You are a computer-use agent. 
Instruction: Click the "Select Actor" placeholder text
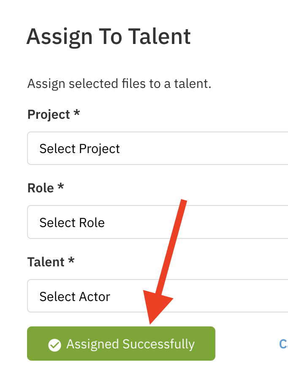(x=75, y=296)
